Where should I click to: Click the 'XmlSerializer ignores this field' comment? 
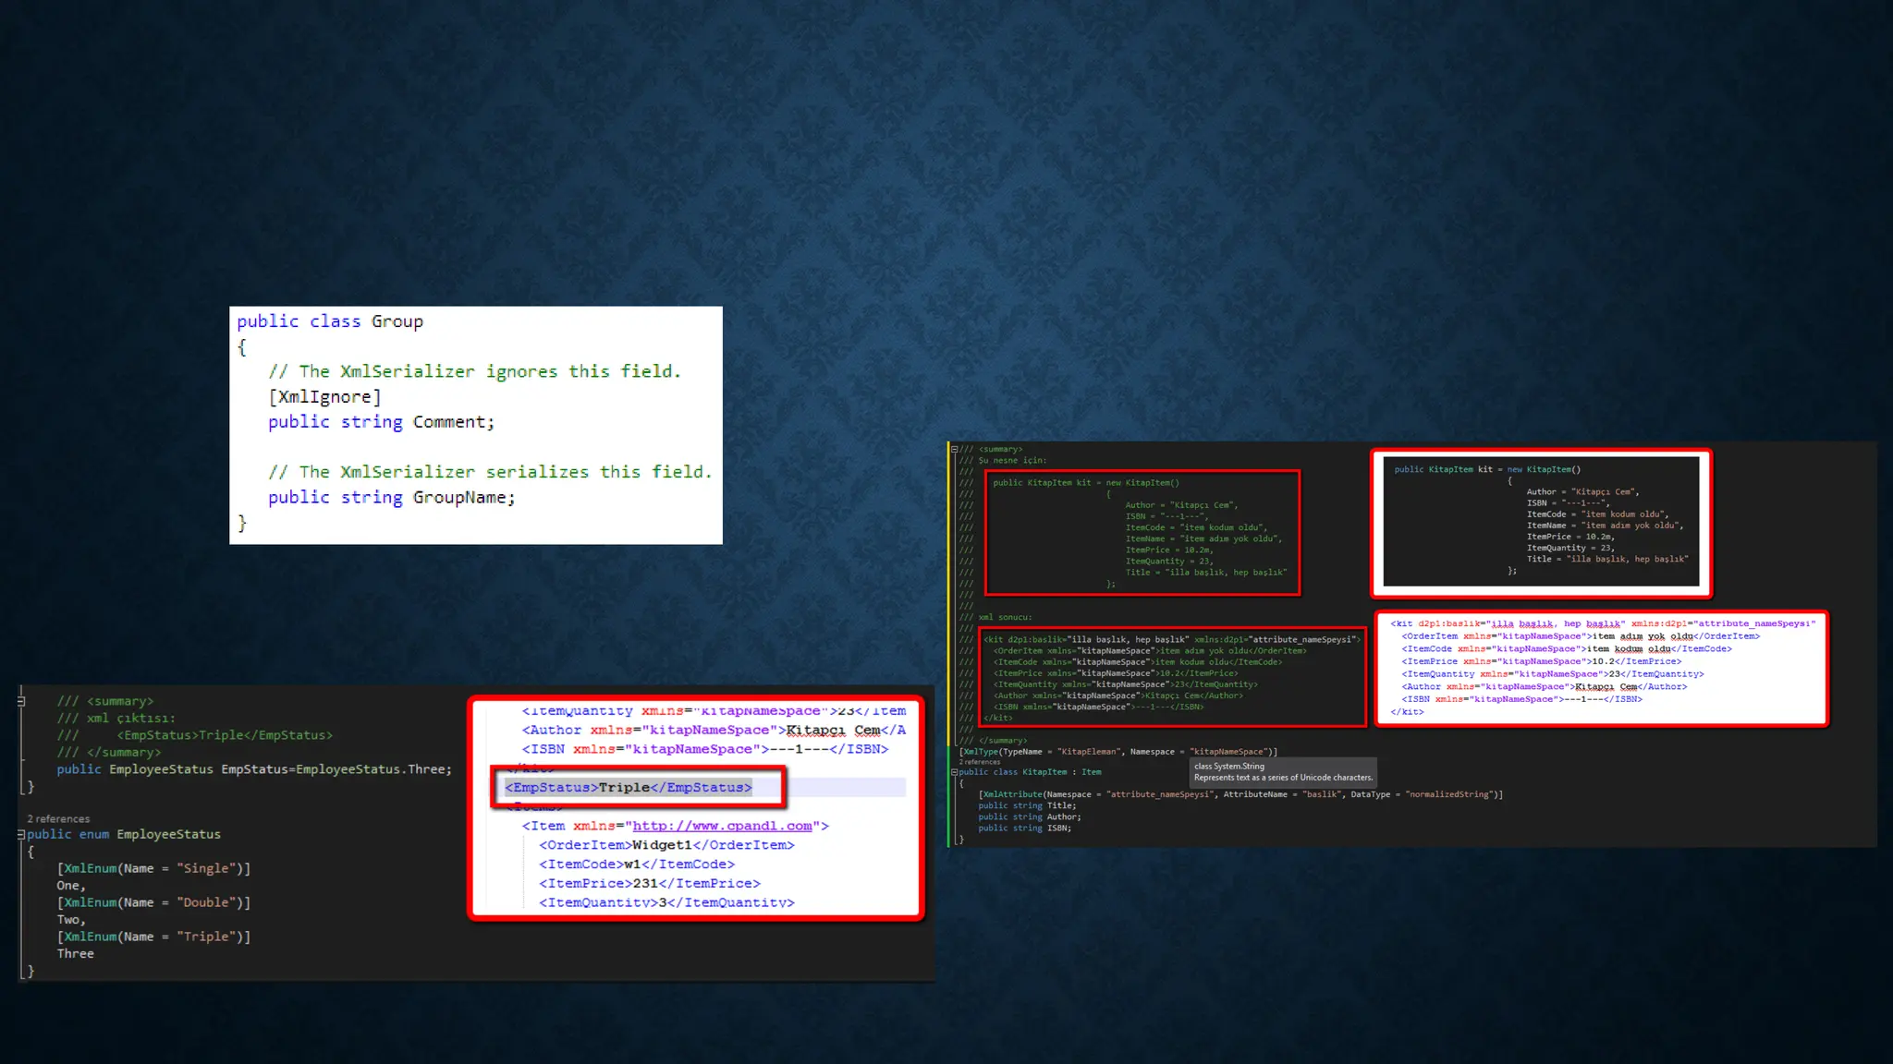point(474,371)
